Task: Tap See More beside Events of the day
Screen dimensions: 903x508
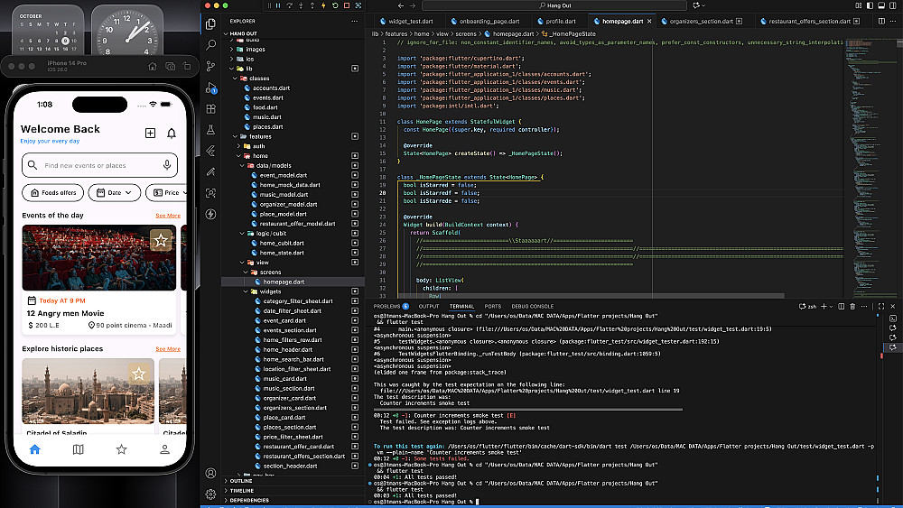Action: pyautogui.click(x=168, y=216)
